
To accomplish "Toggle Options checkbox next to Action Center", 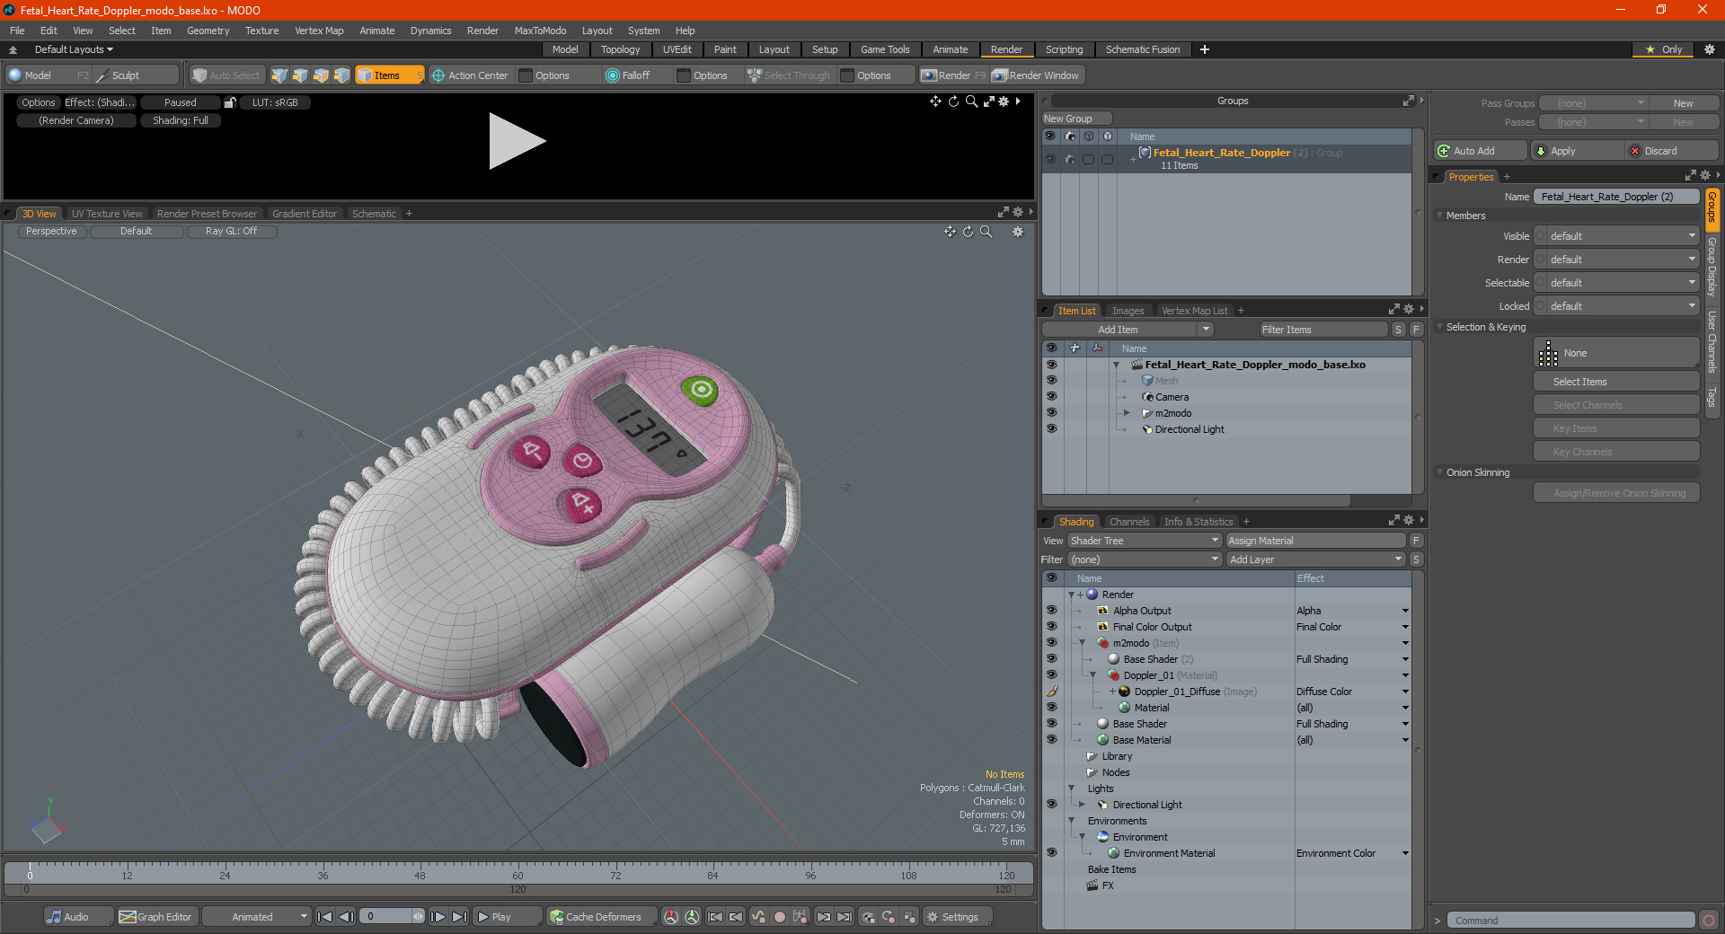I will pos(526,75).
